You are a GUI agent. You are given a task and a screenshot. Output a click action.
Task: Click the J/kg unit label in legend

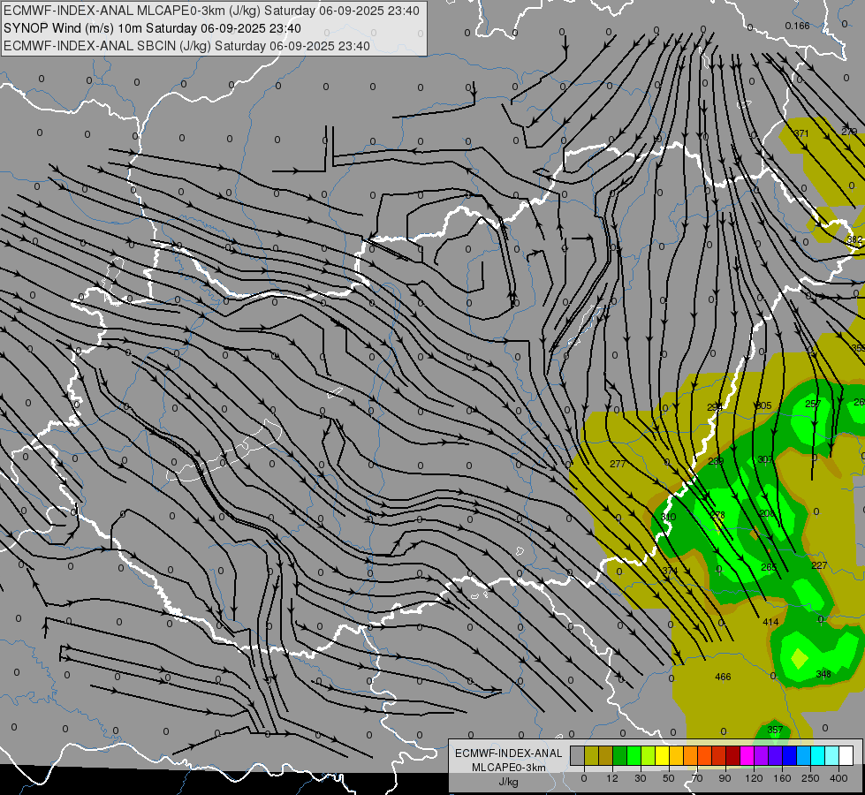pyautogui.click(x=508, y=782)
